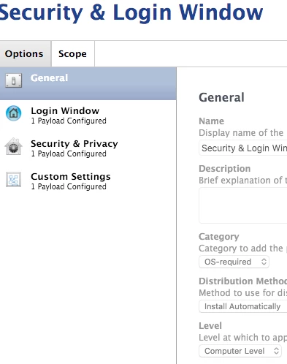Click the Security & Privacy vault icon
Viewport: 287px width, 364px height.
(14, 146)
